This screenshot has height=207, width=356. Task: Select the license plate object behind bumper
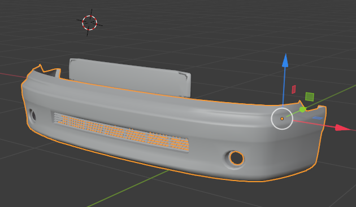pyautogui.click(x=130, y=78)
